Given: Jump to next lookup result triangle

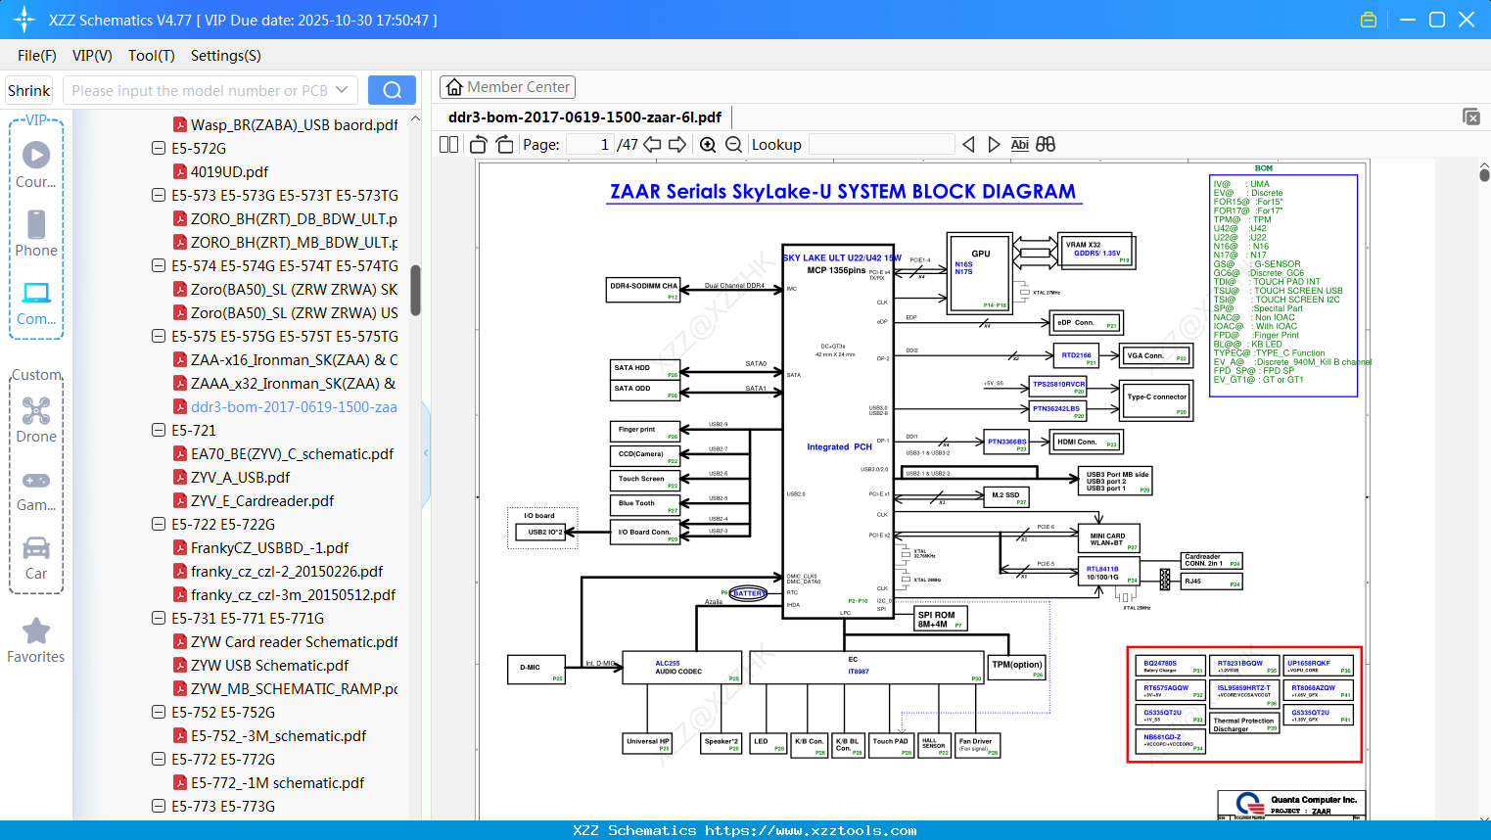Looking at the screenshot, I should click(x=994, y=145).
